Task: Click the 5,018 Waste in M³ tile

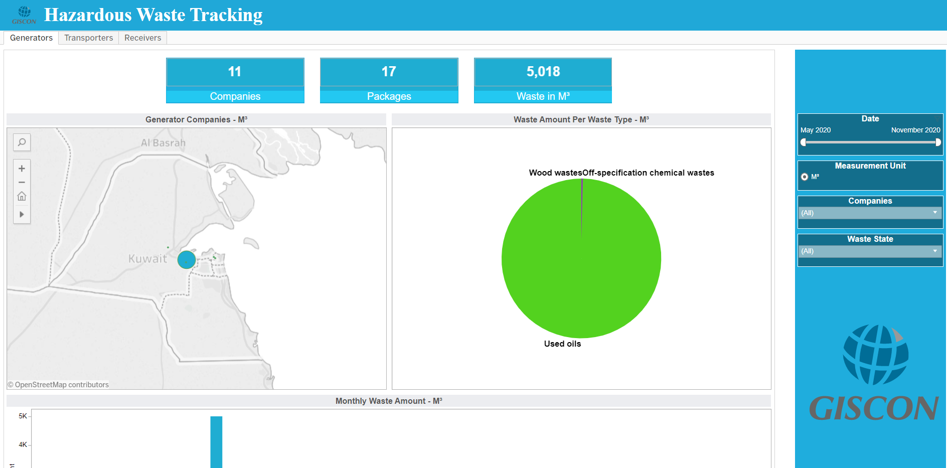Action: coord(543,80)
